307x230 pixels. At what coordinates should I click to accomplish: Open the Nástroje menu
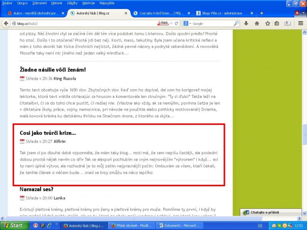click(88, 3)
